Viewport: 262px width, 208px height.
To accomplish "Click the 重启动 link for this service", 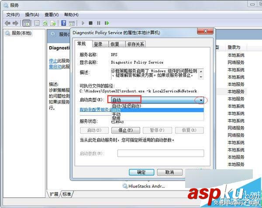I will pyautogui.click(x=55, y=67).
